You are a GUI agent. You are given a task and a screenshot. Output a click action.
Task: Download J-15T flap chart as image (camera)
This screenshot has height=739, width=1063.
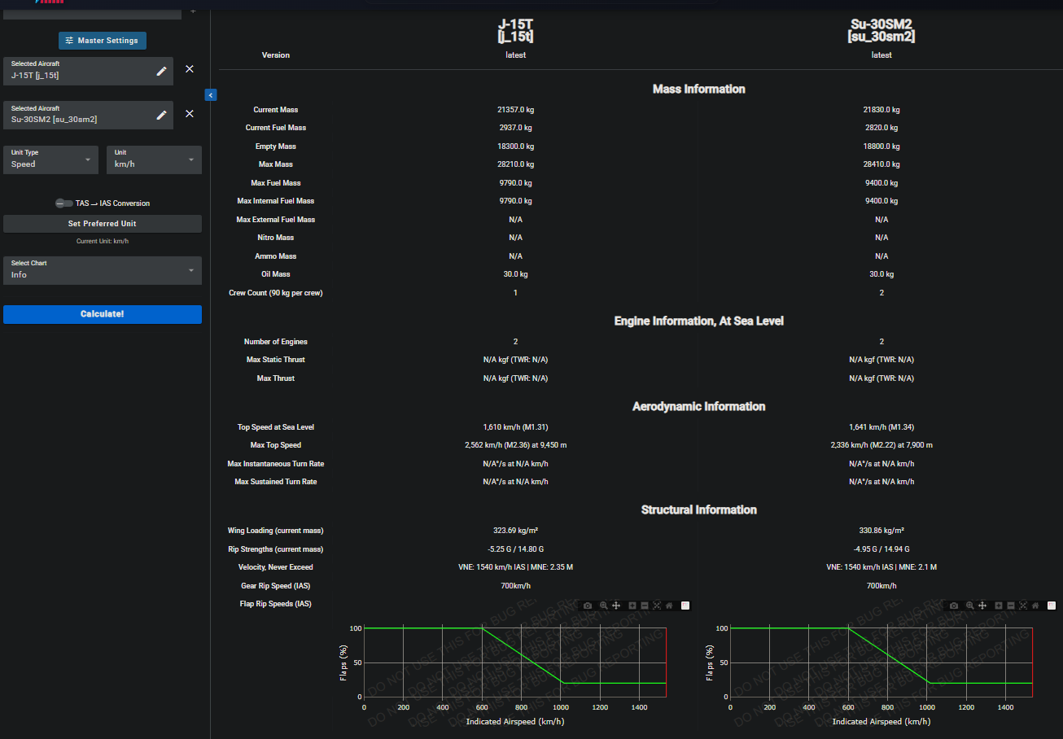(x=588, y=606)
